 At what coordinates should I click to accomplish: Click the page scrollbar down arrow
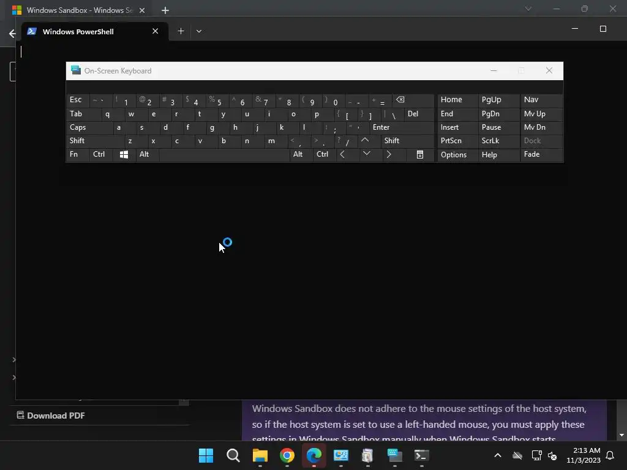[x=621, y=435]
